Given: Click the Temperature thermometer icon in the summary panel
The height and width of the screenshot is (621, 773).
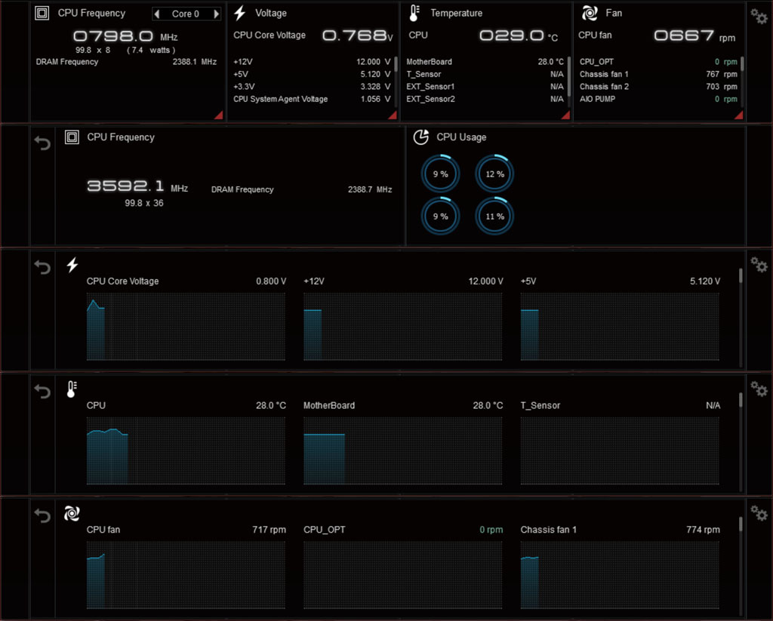Looking at the screenshot, I should click(x=414, y=14).
